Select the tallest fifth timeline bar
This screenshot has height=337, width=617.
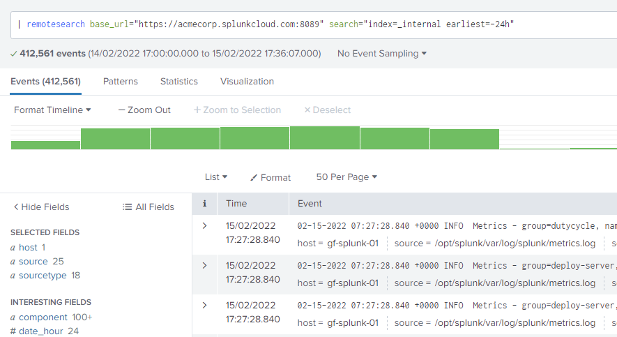[x=325, y=137]
